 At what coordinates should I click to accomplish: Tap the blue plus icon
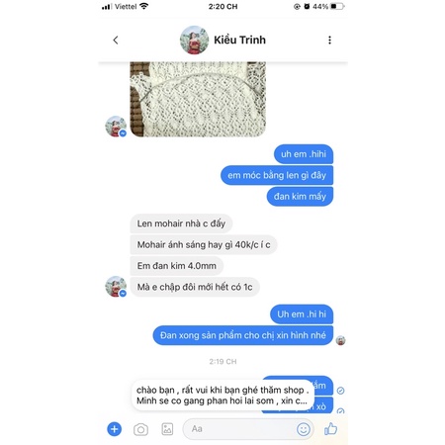115,429
